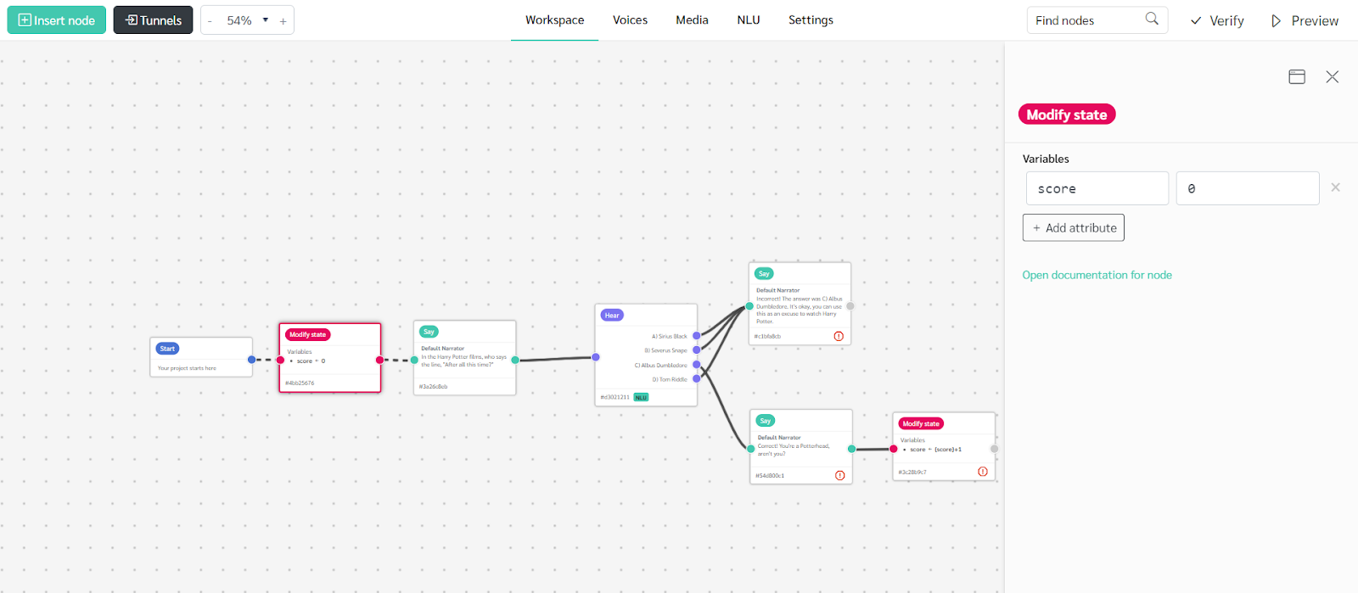Select the Say node asking the Harry Potter question
The image size is (1358, 593).
tap(465, 357)
